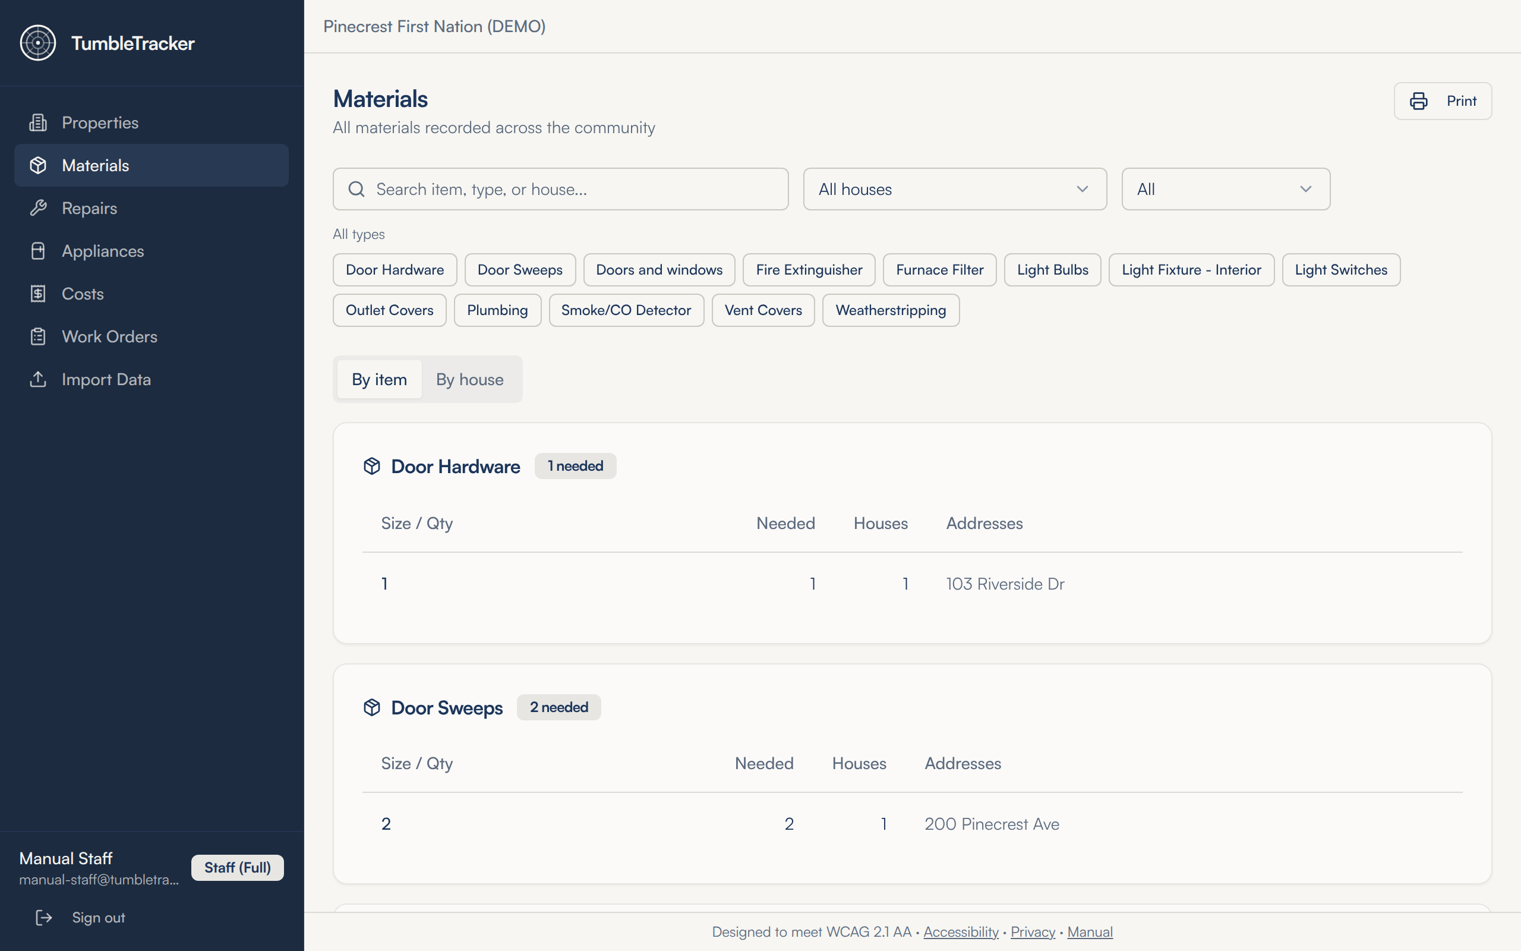Open the Import Data page
Screen dimensions: 1521x951
tap(152, 379)
